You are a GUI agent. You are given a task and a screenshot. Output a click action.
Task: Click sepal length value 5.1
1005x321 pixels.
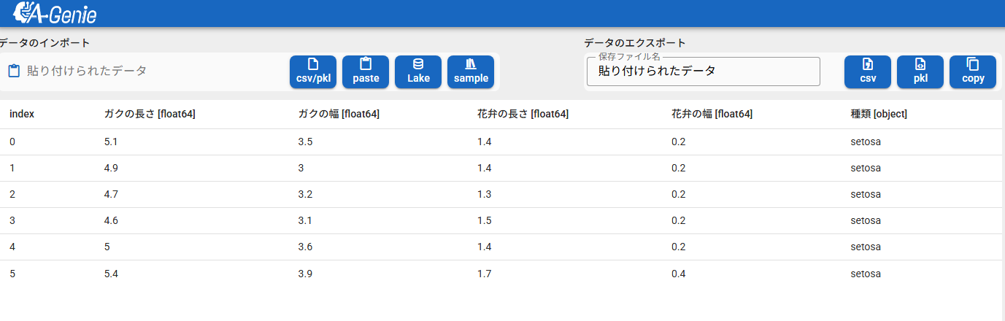click(x=111, y=142)
